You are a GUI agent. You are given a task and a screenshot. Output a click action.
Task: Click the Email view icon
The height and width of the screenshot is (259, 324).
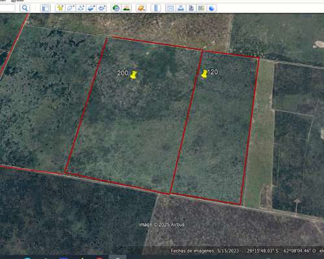click(x=170, y=8)
